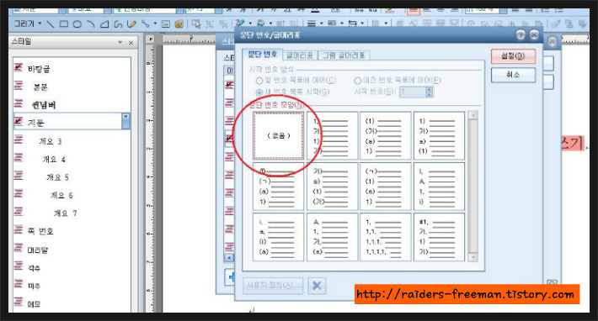Screen dimensions: 598x321
Task: Click the delete X icon beside 사용자 정의
Action: pos(317,285)
